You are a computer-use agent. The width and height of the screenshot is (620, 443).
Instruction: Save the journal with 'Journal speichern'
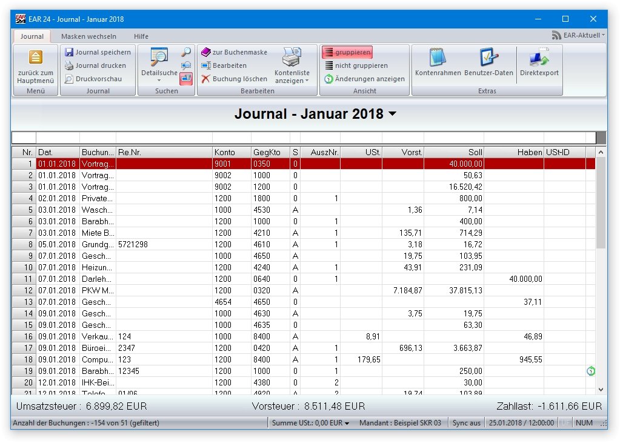(98, 52)
